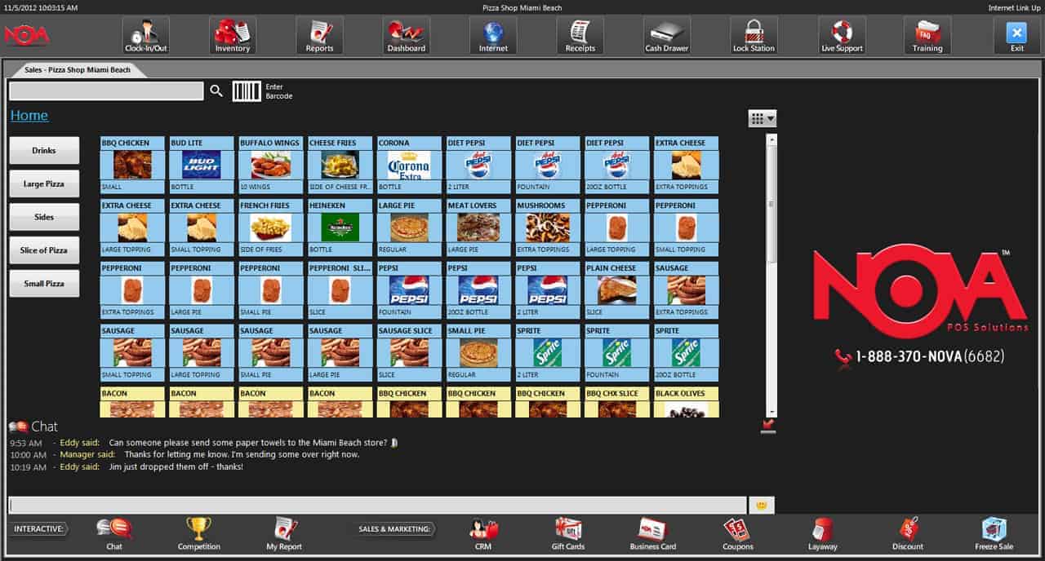Add Diet Pepsi Fountain item
1045x561 pixels.
point(548,164)
